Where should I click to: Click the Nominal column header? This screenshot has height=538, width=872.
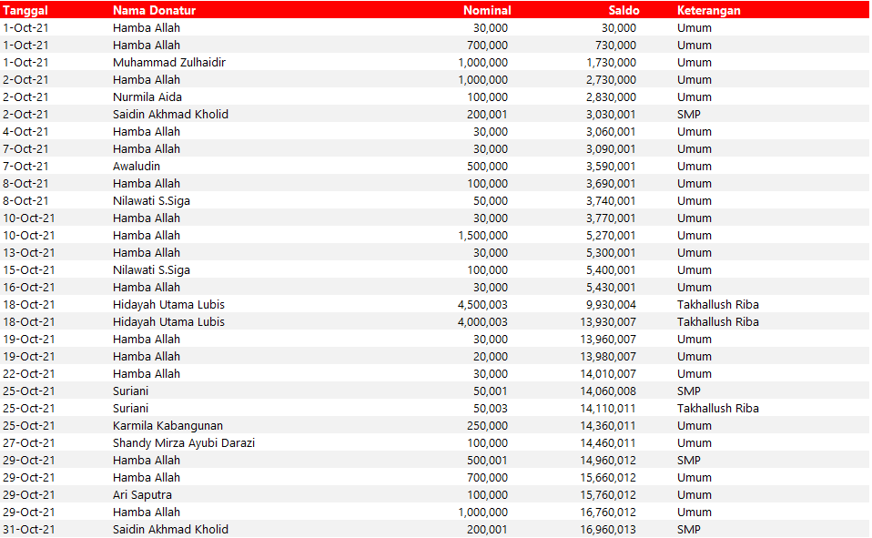pyautogui.click(x=487, y=11)
